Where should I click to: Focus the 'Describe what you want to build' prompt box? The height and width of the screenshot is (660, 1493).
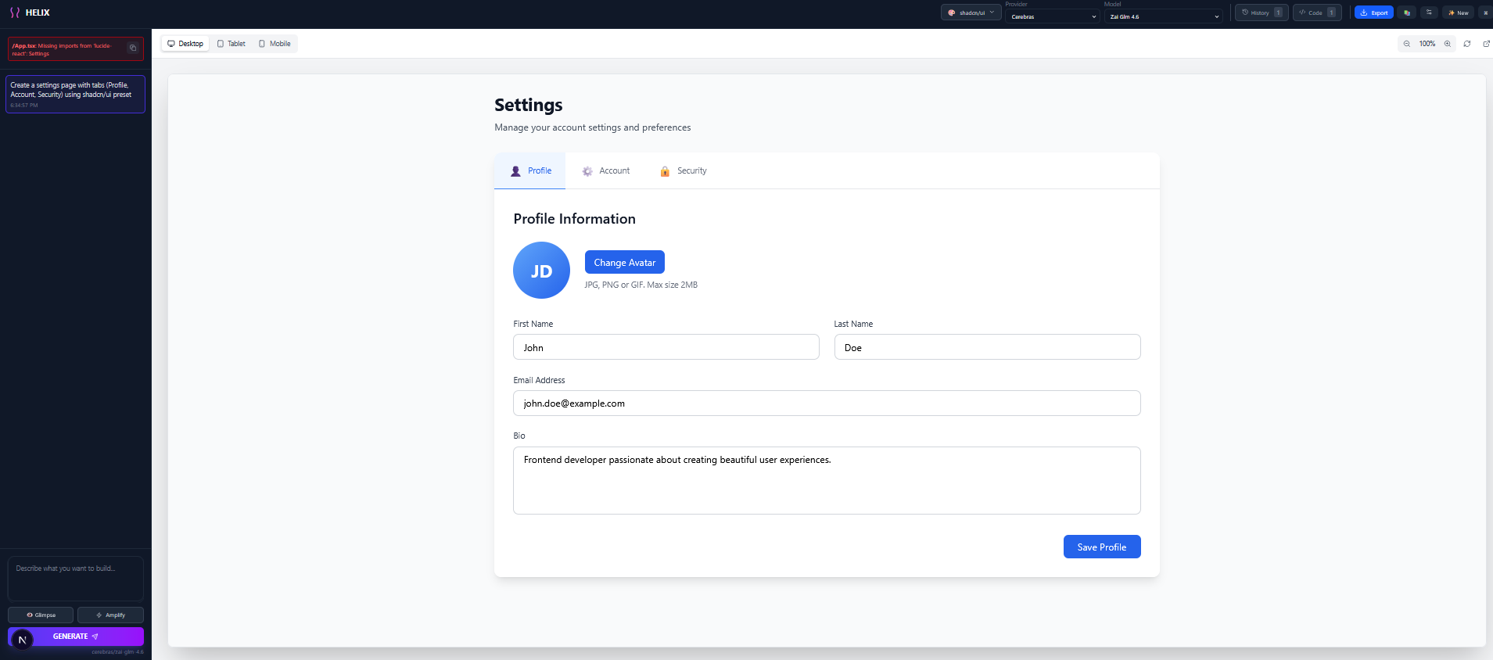(76, 579)
